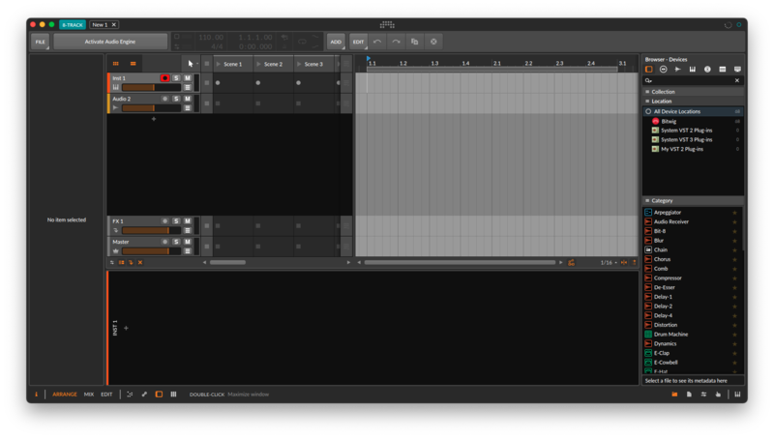Image resolution: width=774 pixels, height=438 pixels.
Task: Click the add track plus sign
Action: (x=154, y=119)
